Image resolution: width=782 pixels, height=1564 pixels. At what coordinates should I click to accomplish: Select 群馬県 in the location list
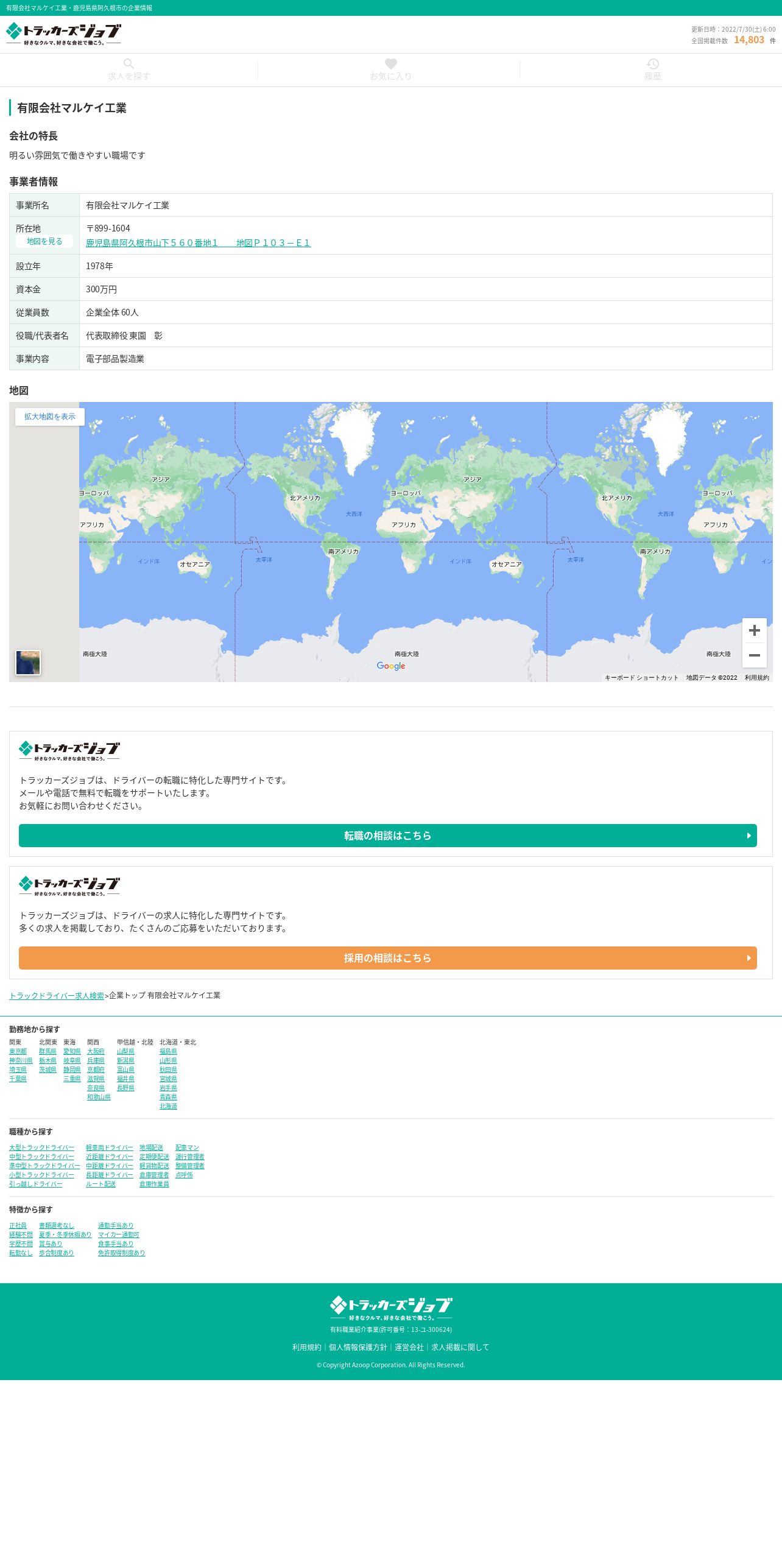(48, 1052)
